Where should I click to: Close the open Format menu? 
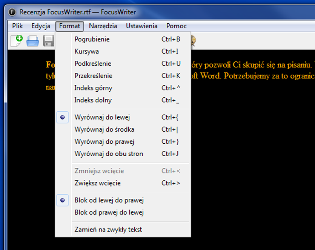point(69,26)
